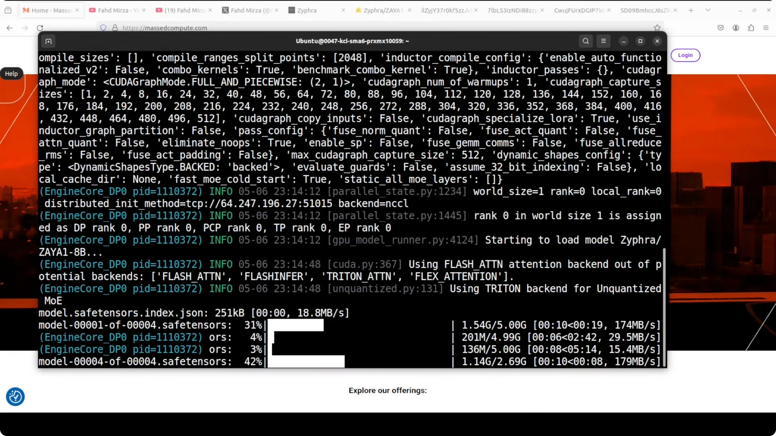Click the tracking protection shield icon
776x436 pixels.
(103, 28)
